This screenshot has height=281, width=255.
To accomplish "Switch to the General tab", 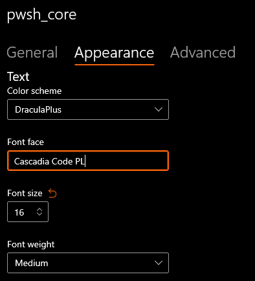I will click(x=32, y=52).
